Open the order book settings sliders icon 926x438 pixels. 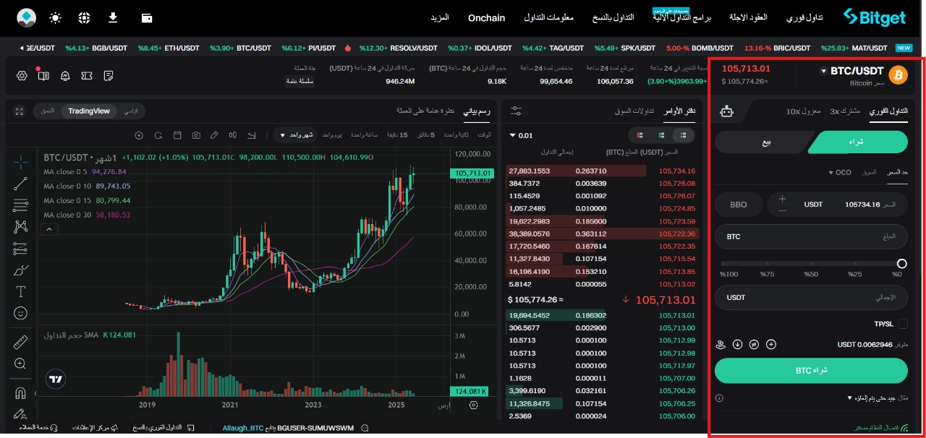pyautogui.click(x=516, y=111)
